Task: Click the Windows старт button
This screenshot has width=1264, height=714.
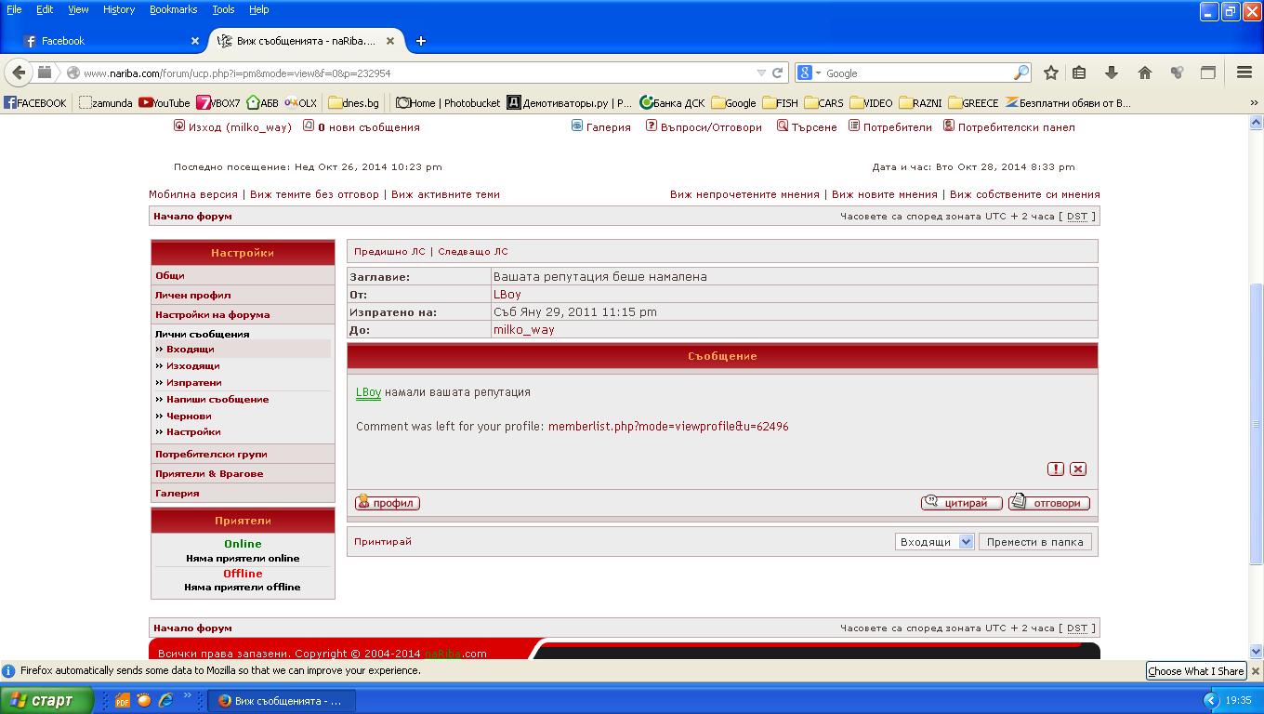Action: click(x=46, y=700)
